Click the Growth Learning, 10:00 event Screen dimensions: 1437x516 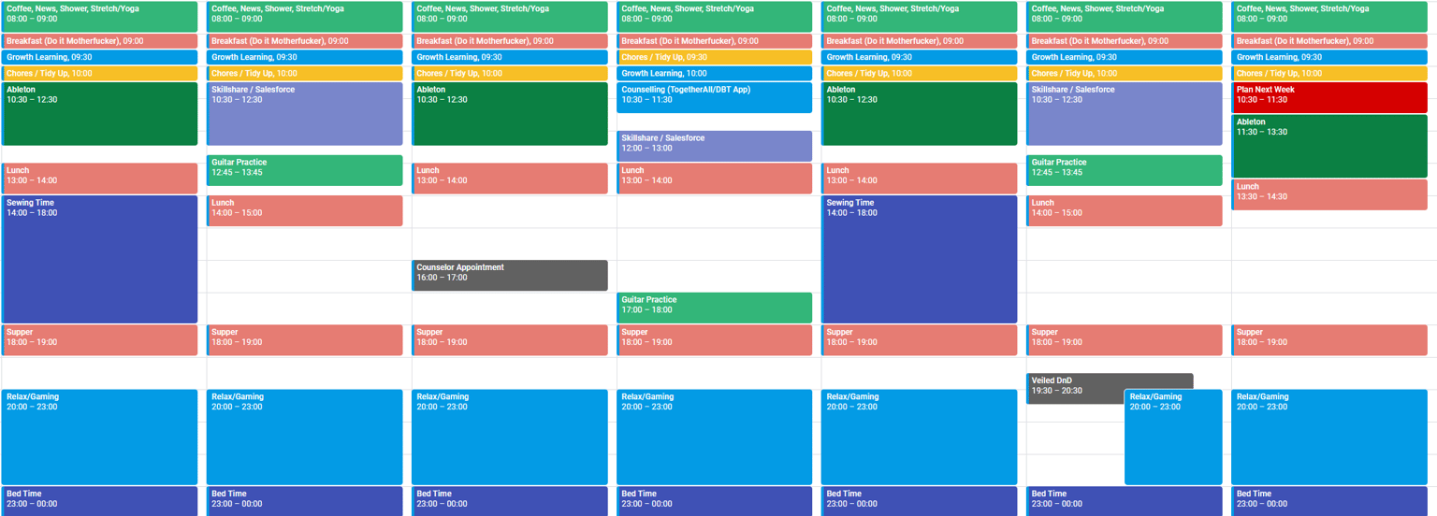tap(715, 73)
